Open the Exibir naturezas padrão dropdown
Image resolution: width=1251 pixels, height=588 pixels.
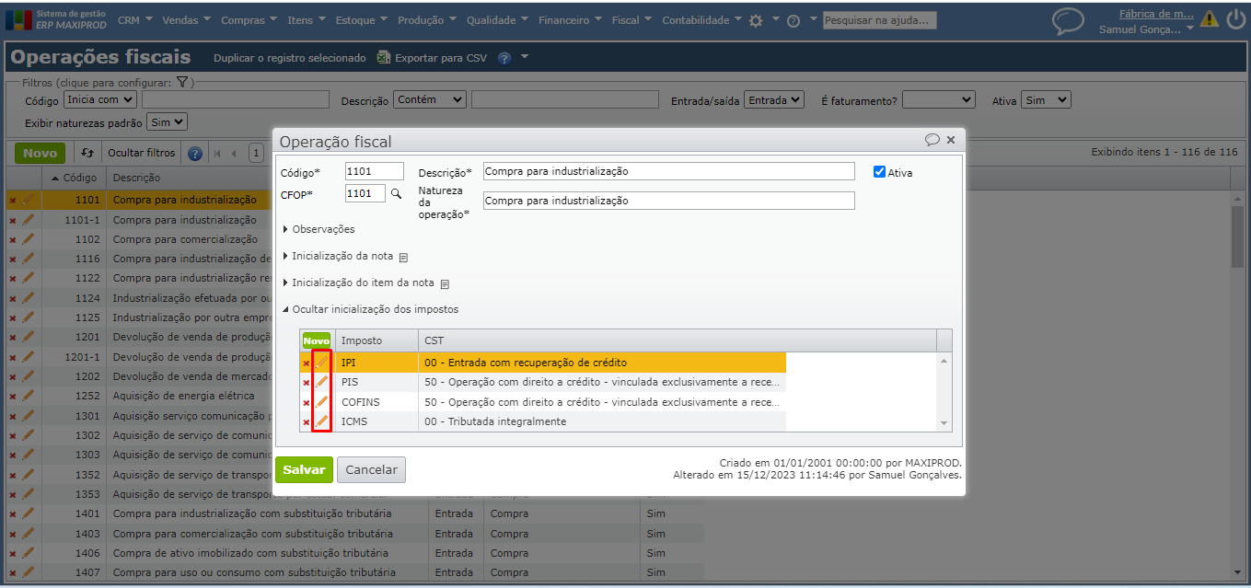click(168, 121)
